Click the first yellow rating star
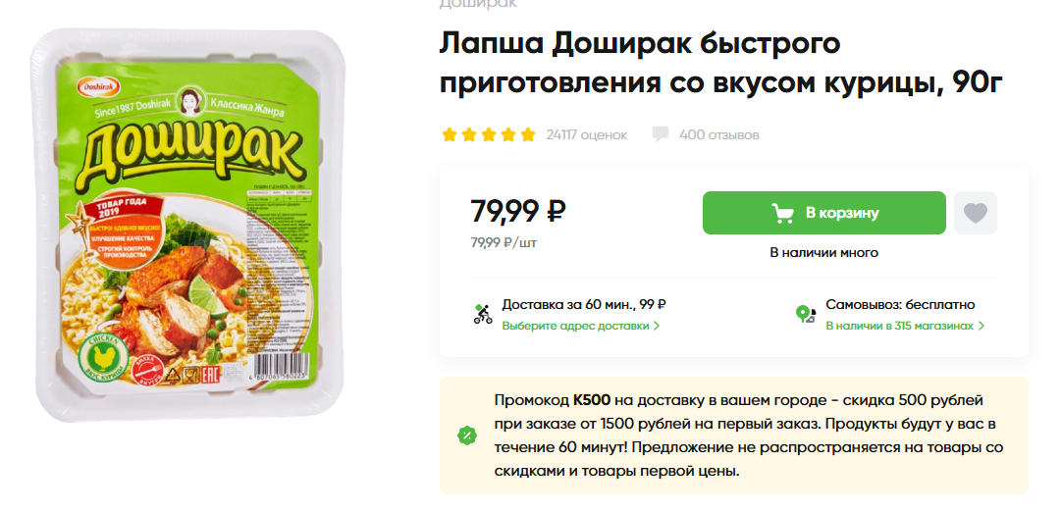The image size is (1061, 512). point(450,134)
